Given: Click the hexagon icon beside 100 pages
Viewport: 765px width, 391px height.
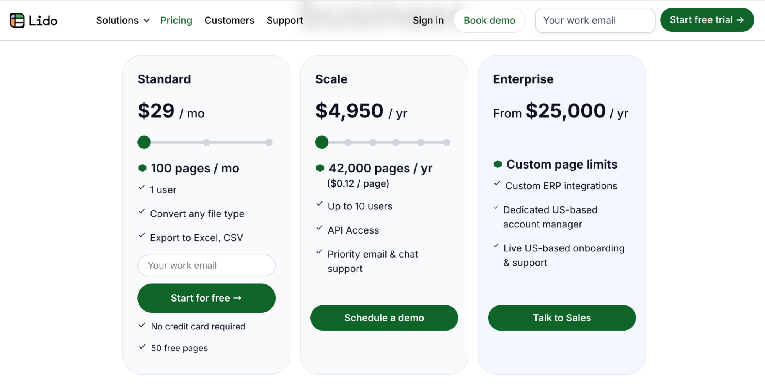Looking at the screenshot, I should point(142,168).
